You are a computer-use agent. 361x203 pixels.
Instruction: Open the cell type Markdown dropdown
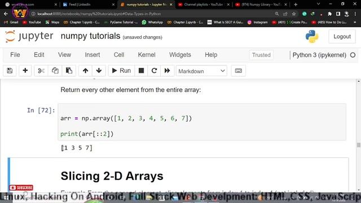[x=201, y=71]
